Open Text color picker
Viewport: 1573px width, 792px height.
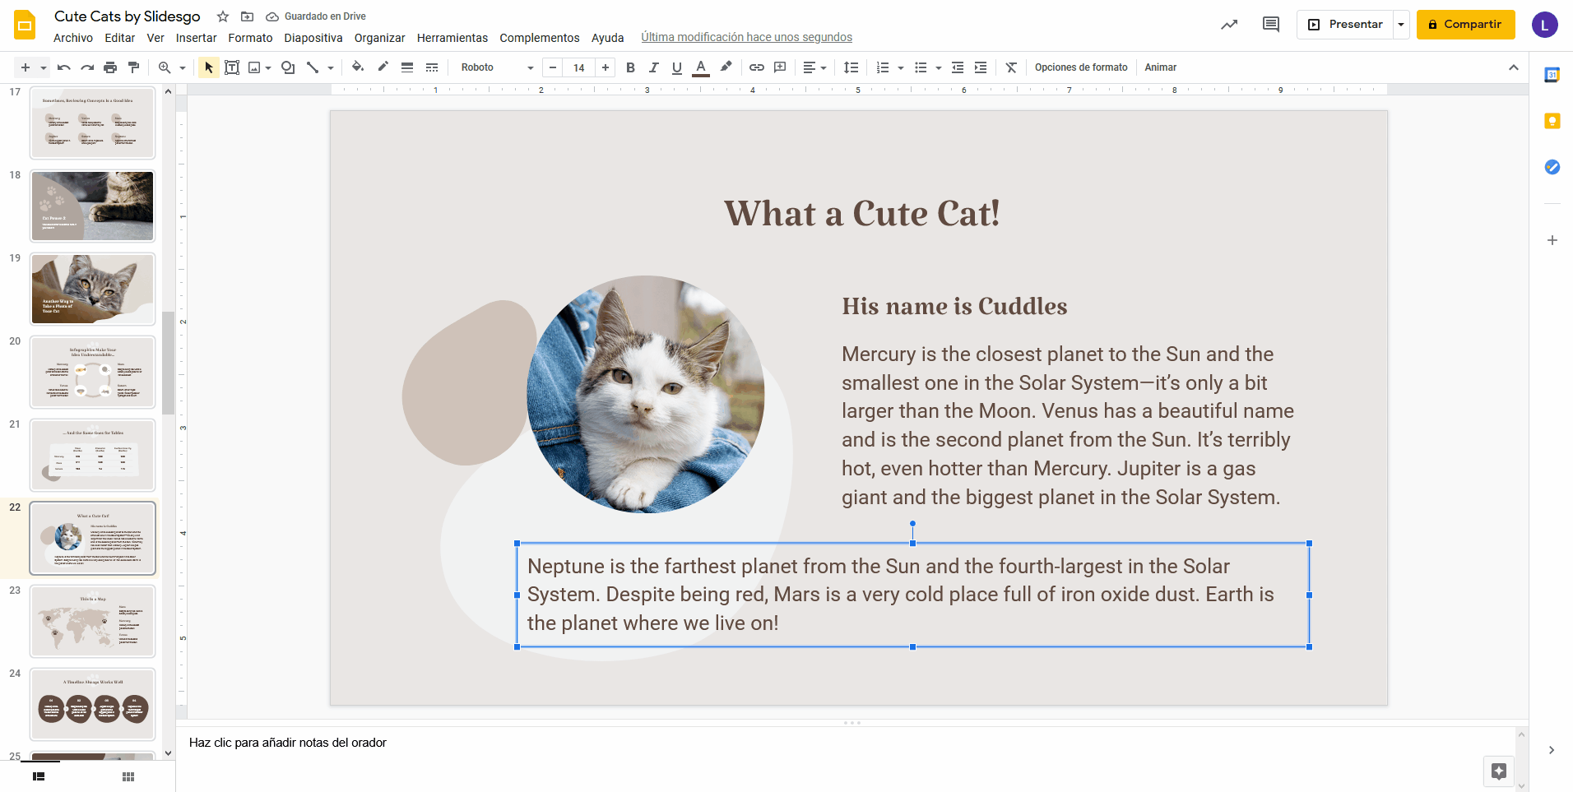pos(701,67)
